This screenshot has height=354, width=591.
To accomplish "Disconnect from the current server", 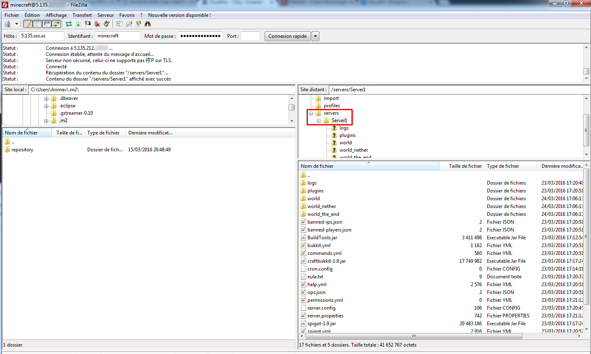I will pos(97,24).
